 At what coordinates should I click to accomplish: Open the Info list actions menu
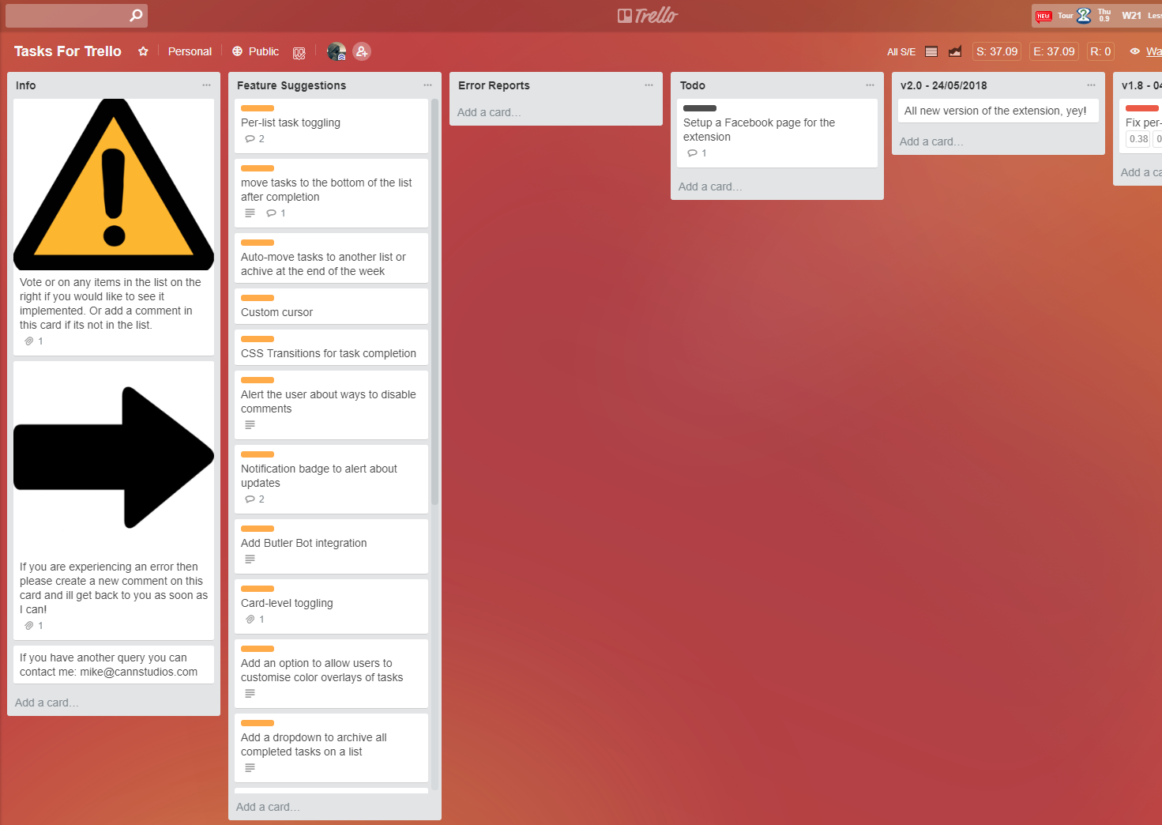coord(206,85)
